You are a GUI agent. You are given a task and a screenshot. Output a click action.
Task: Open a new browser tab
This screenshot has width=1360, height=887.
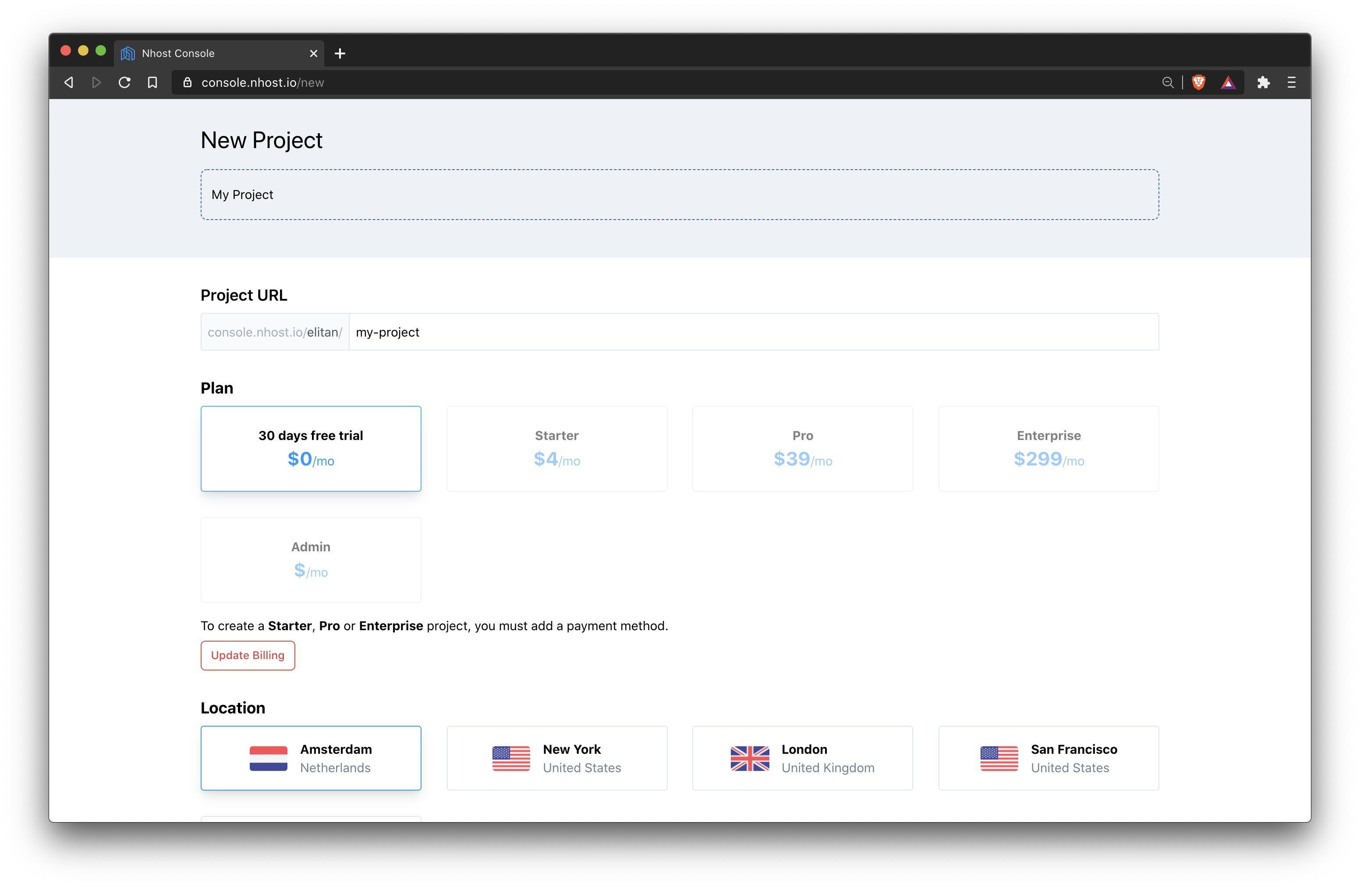point(340,53)
